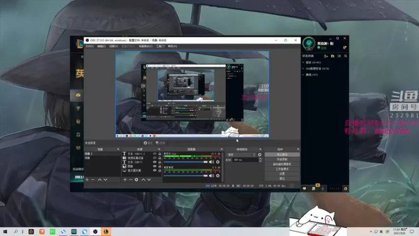Open trophy icon in League client sidebar
The image size is (419, 236).
pyautogui.click(x=78, y=109)
